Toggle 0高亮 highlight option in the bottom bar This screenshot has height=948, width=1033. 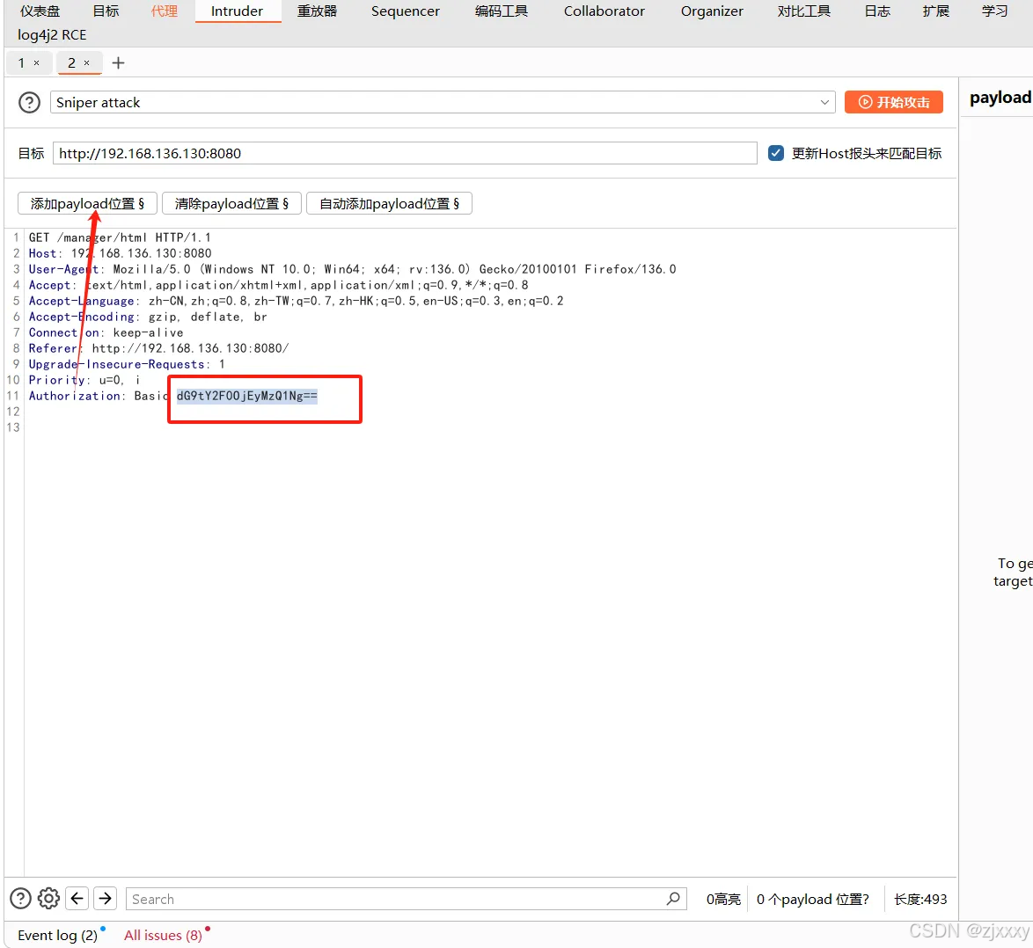coord(723,898)
